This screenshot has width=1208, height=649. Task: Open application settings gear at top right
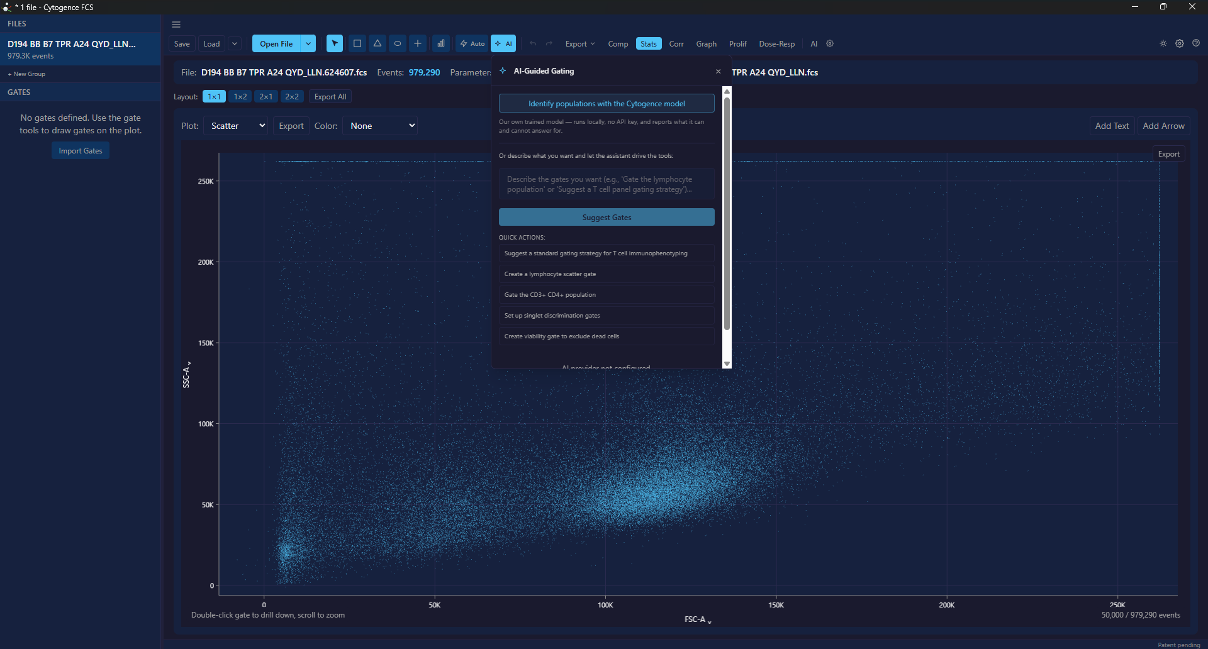tap(1180, 43)
